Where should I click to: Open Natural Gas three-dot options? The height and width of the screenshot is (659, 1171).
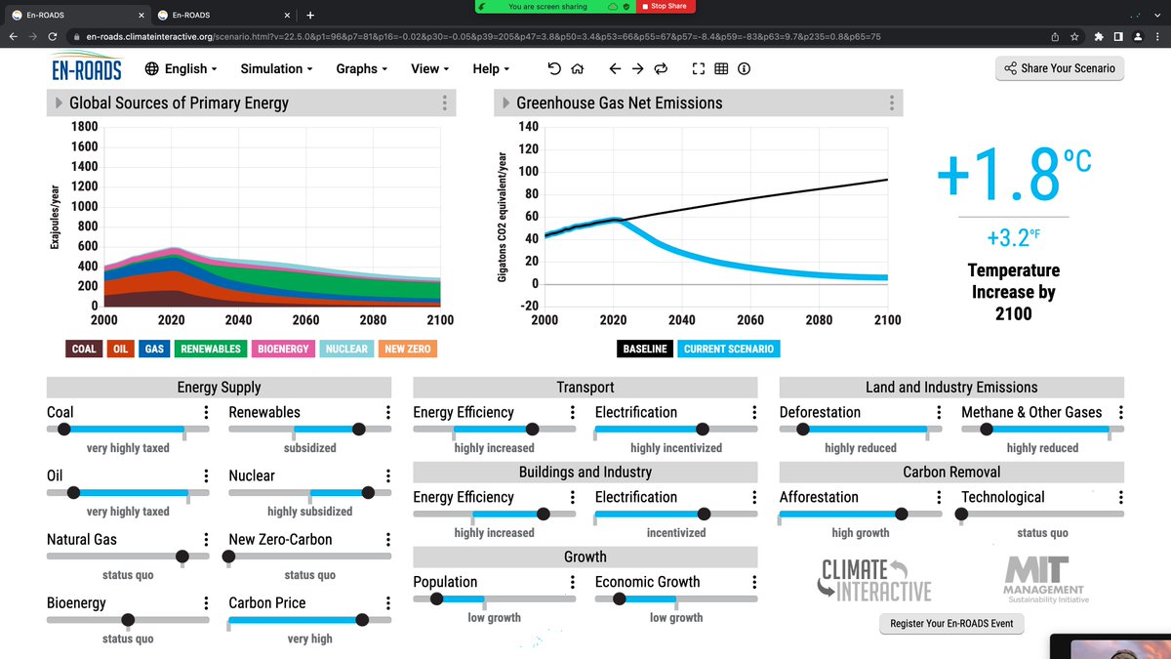[206, 540]
